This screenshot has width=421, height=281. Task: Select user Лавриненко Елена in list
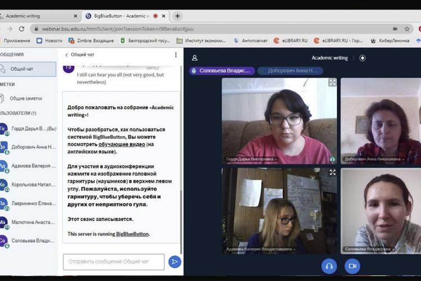coord(28,203)
